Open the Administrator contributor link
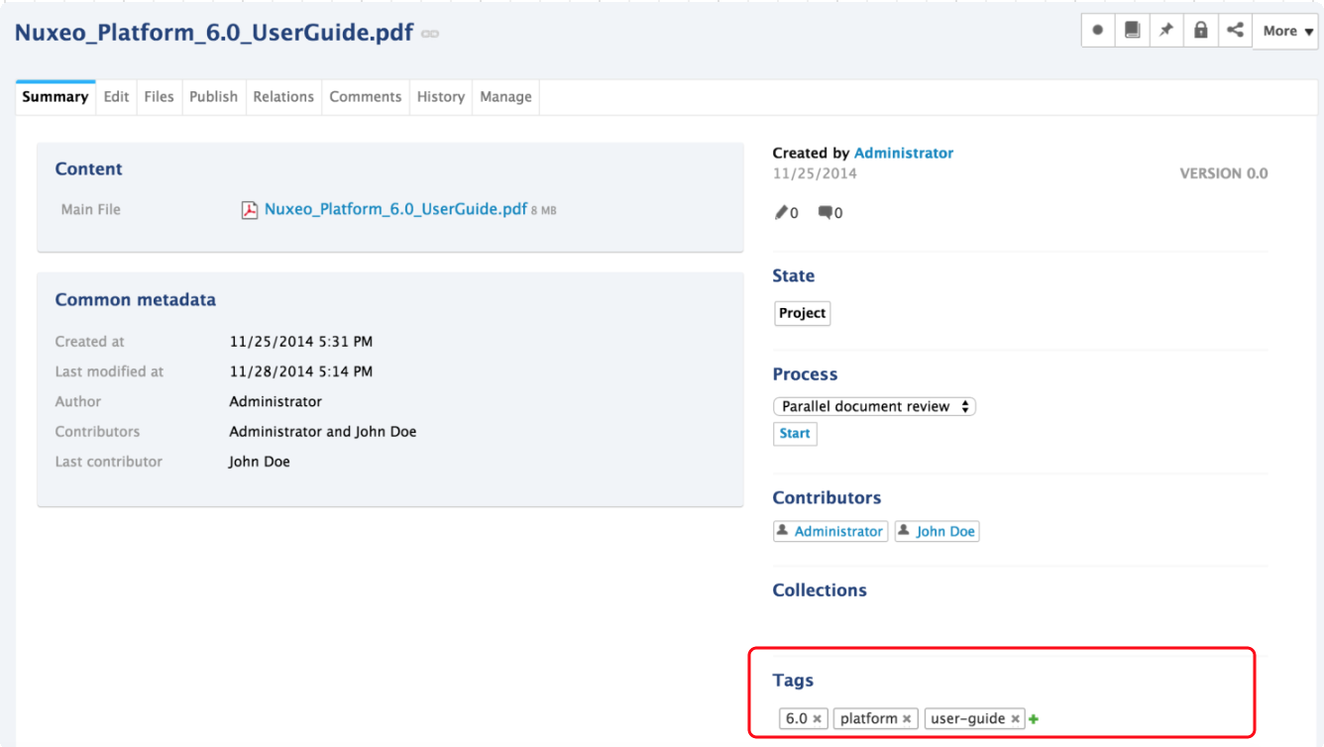Image resolution: width=1324 pixels, height=747 pixels. click(x=838, y=532)
